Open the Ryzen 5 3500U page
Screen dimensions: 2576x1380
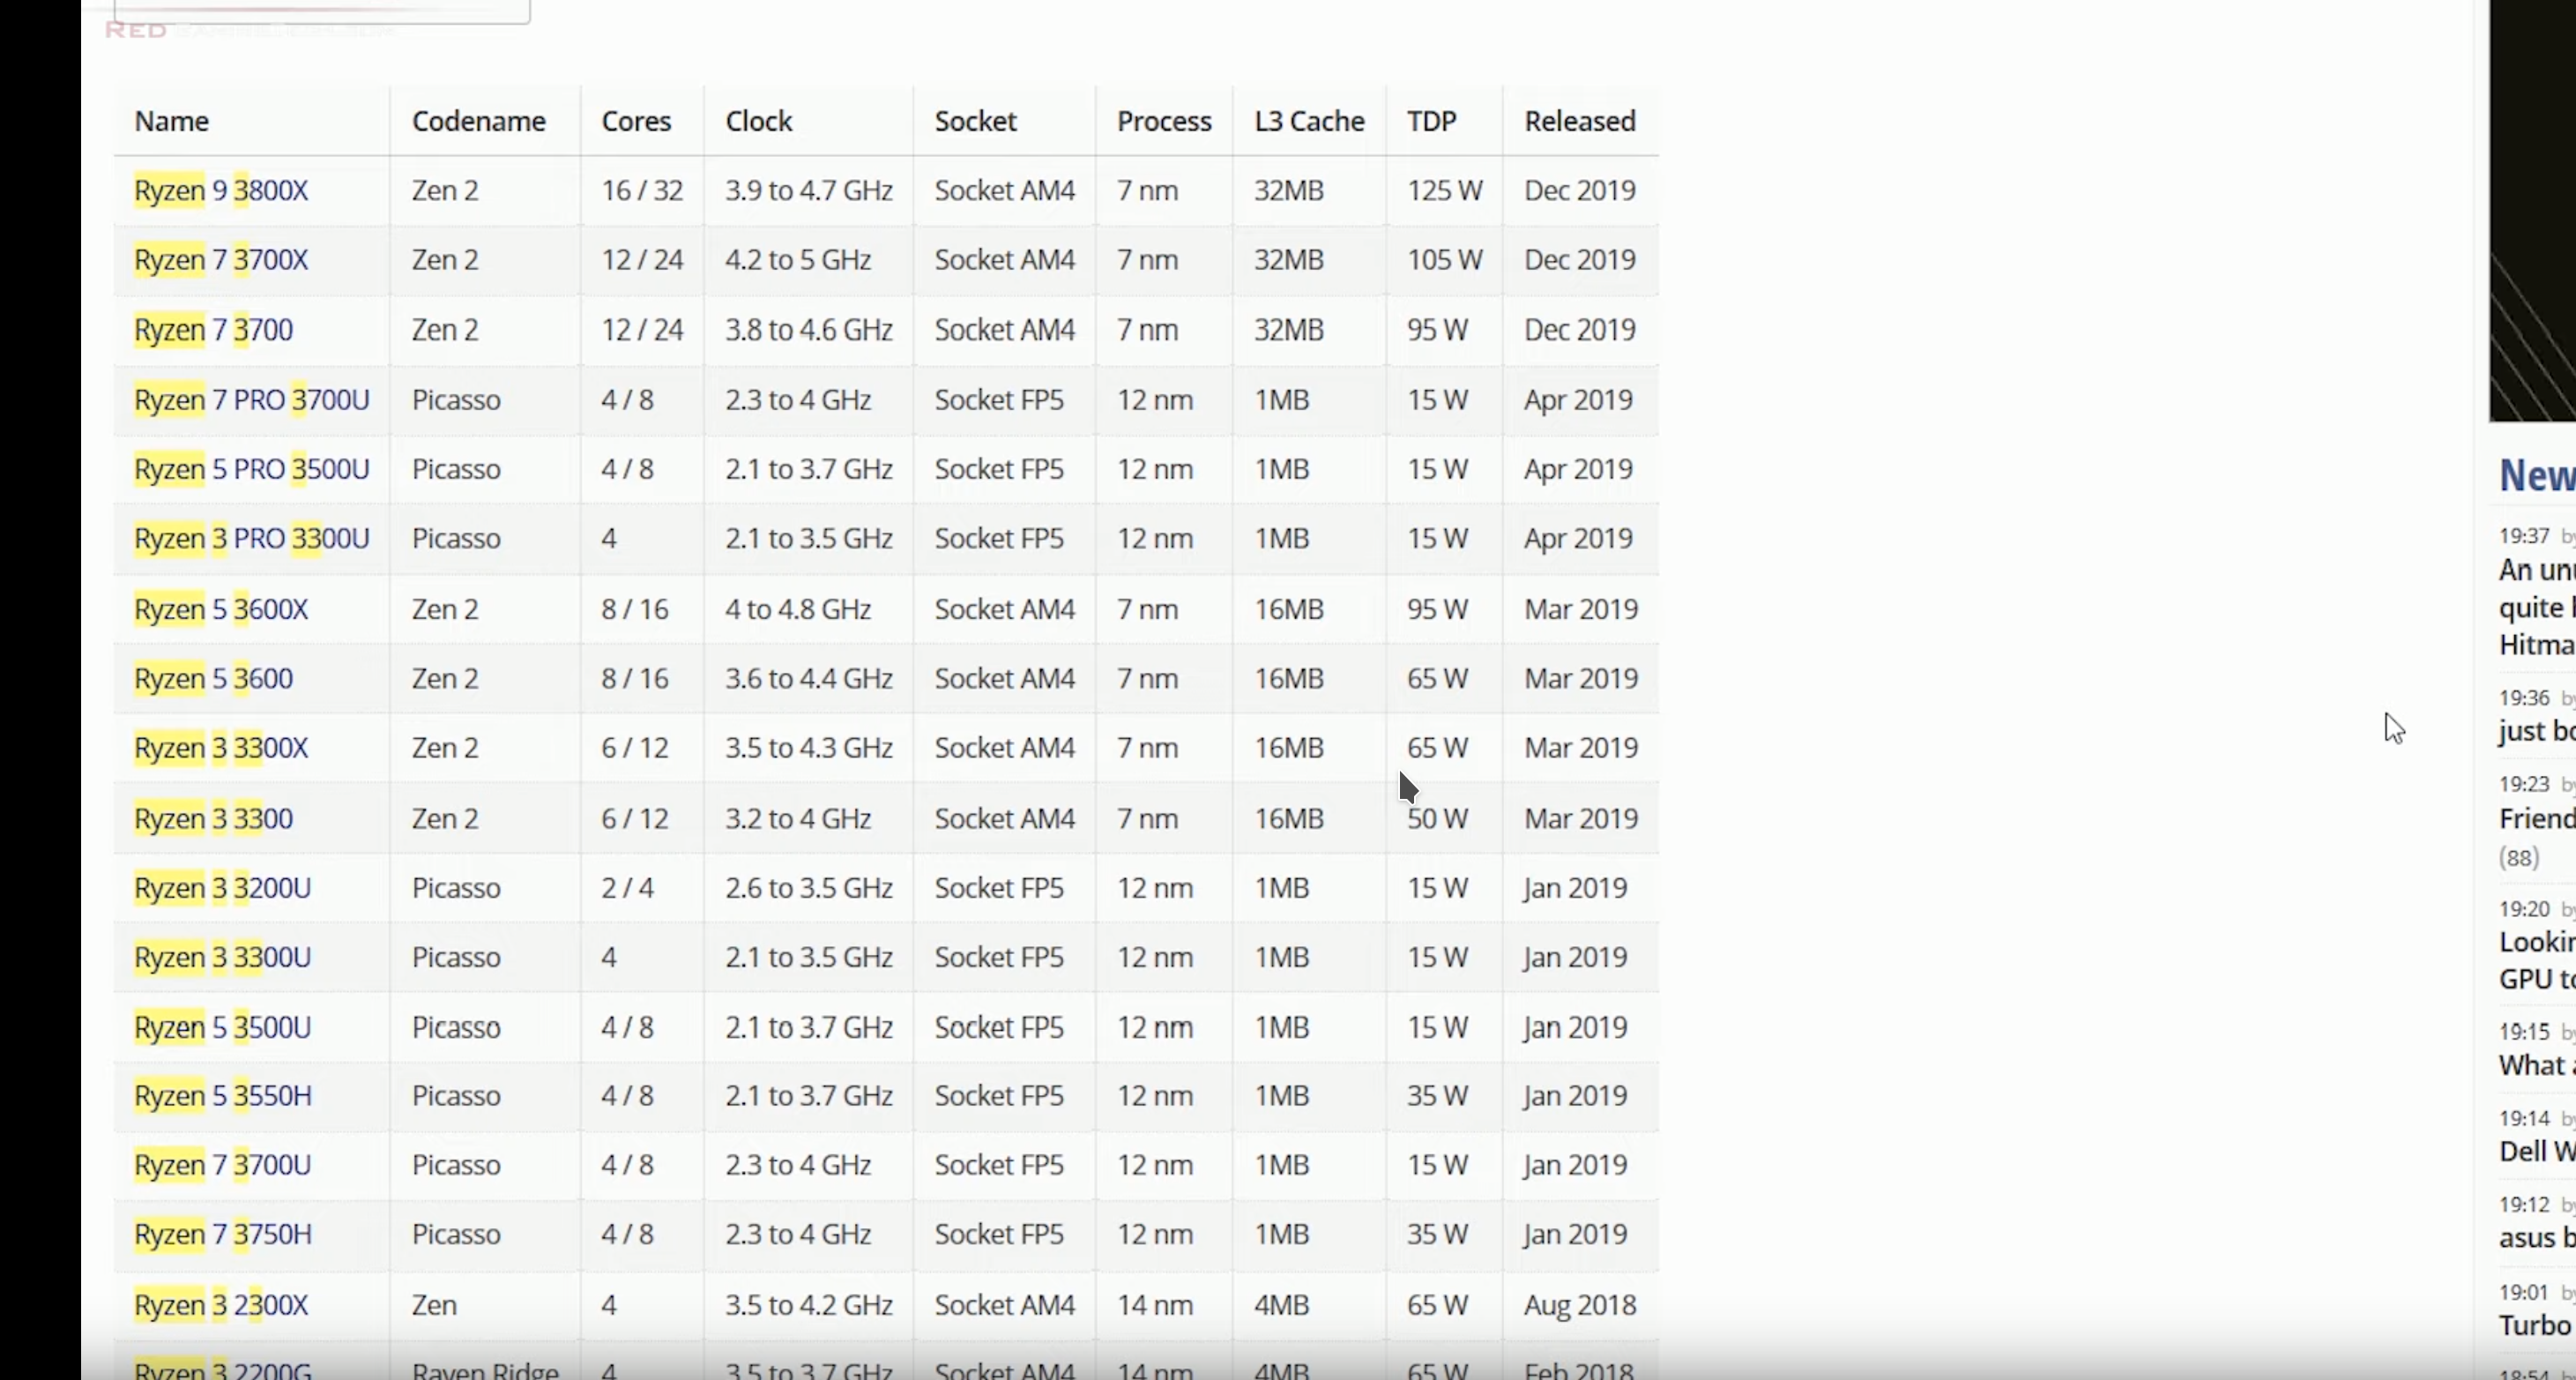click(222, 1028)
